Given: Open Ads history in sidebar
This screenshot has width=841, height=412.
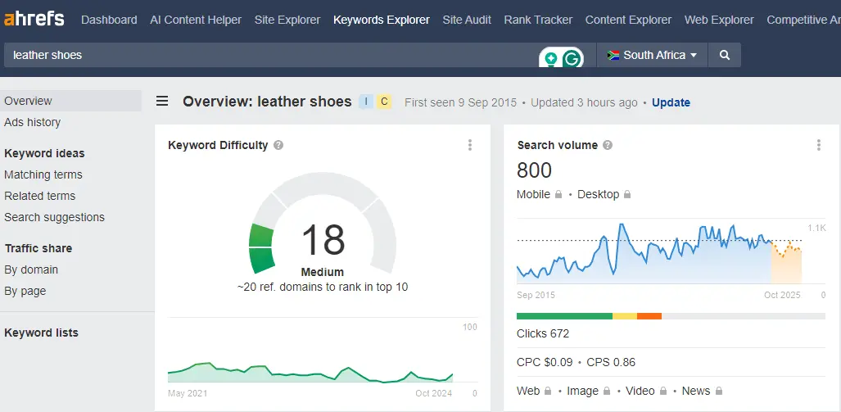Looking at the screenshot, I should (x=32, y=122).
